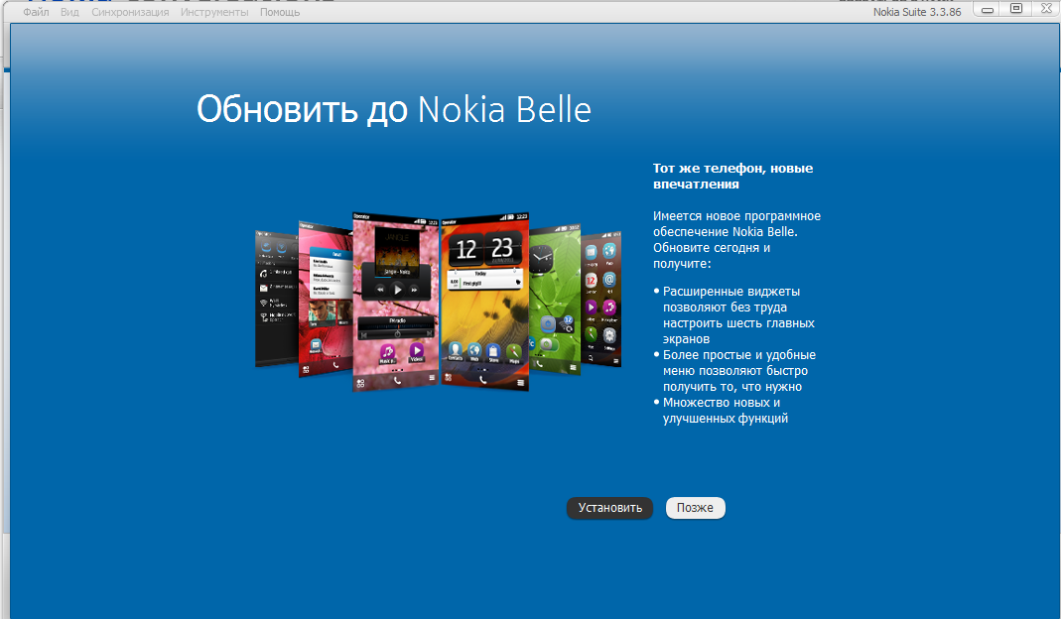Click the paragraph Имеется новое программное обеспечение

coord(736,239)
